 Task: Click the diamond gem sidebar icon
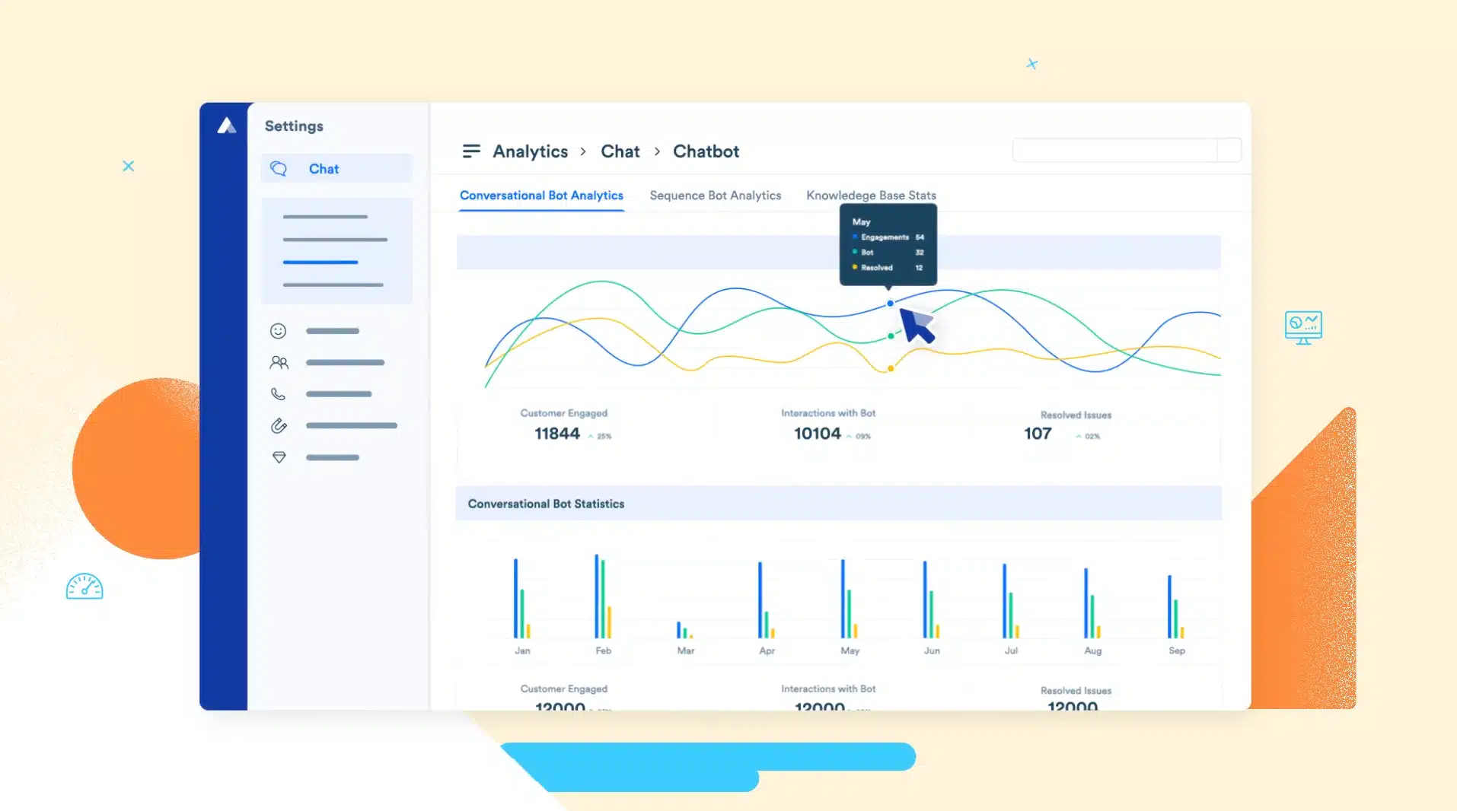coord(279,457)
